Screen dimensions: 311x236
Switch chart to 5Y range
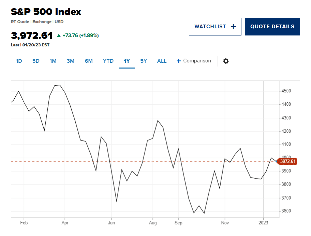[144, 61]
